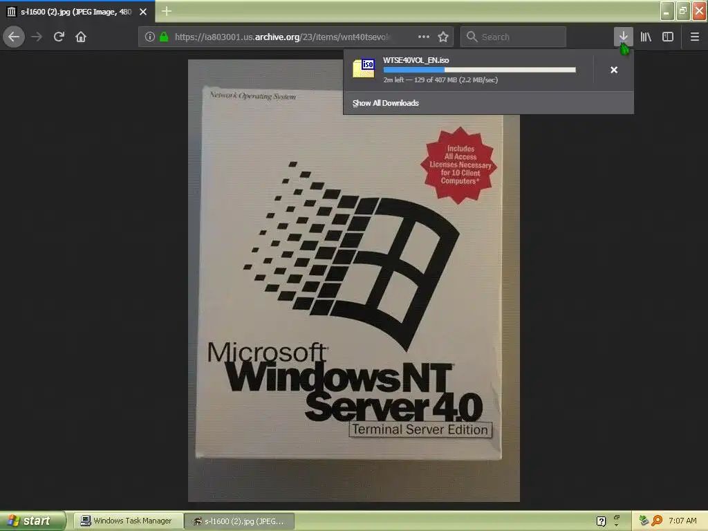Image resolution: width=708 pixels, height=531 pixels.
Task: Click the magnifier icon in search box
Action: pyautogui.click(x=472, y=37)
